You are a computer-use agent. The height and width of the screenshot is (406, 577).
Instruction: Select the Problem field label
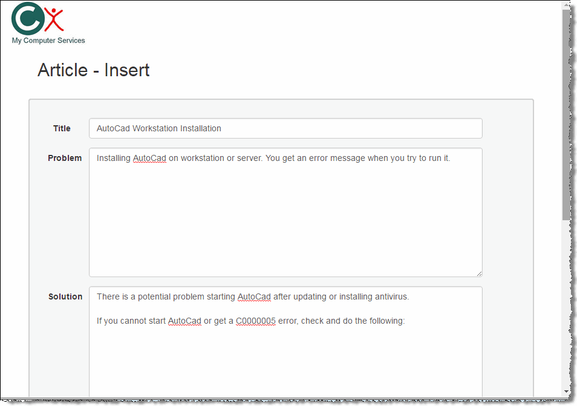pos(65,158)
